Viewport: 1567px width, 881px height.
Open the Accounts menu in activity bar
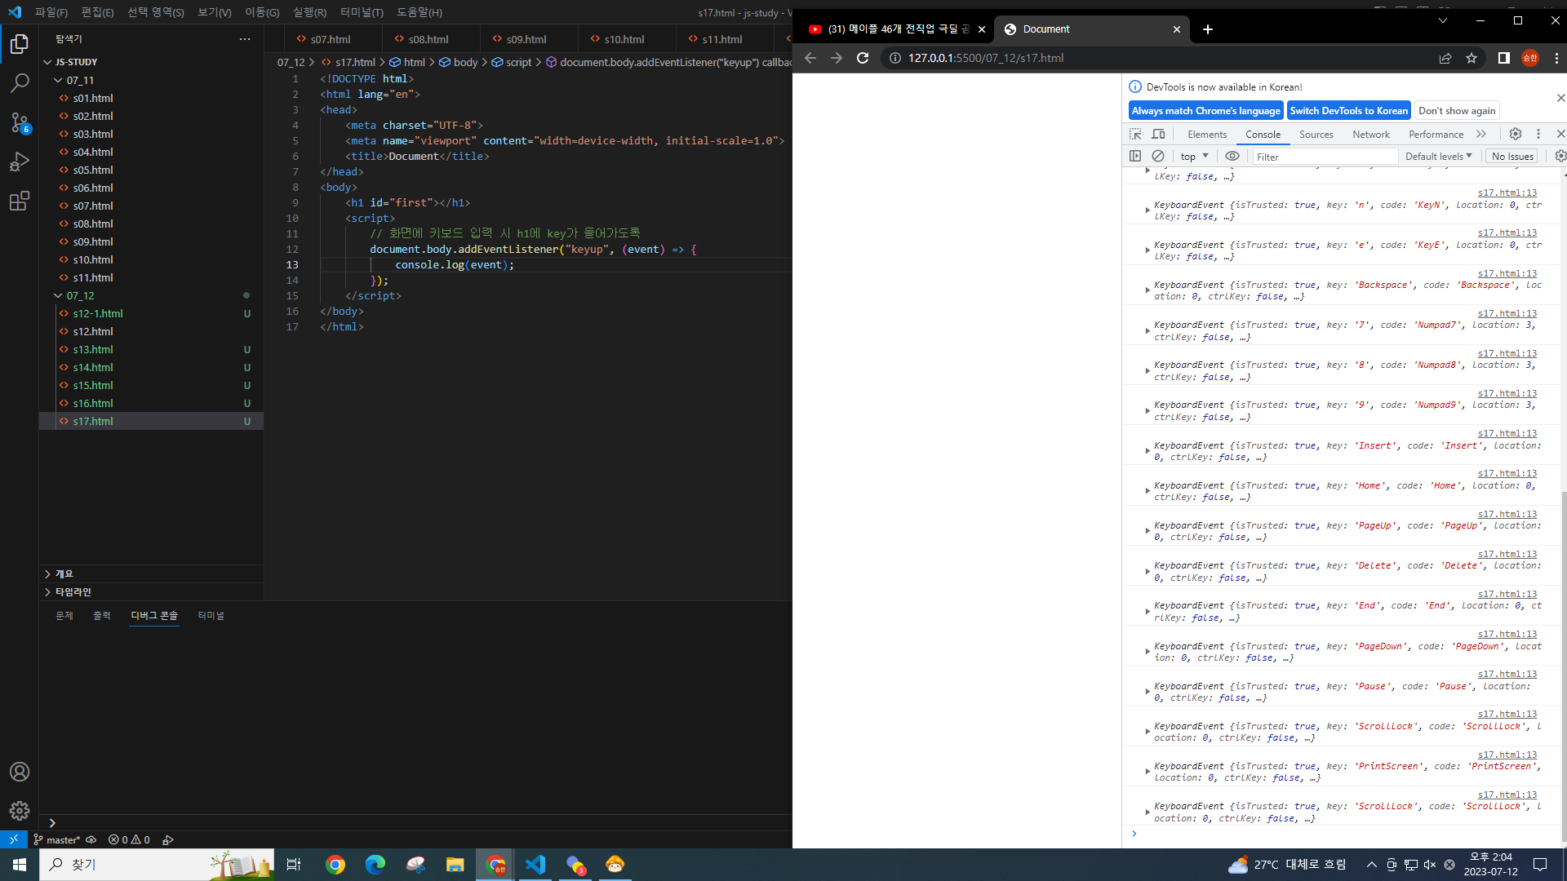(x=20, y=772)
